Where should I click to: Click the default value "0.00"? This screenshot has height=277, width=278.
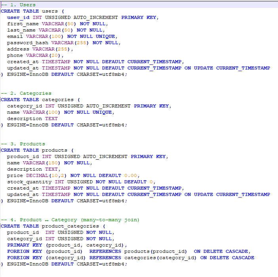pos(131,176)
